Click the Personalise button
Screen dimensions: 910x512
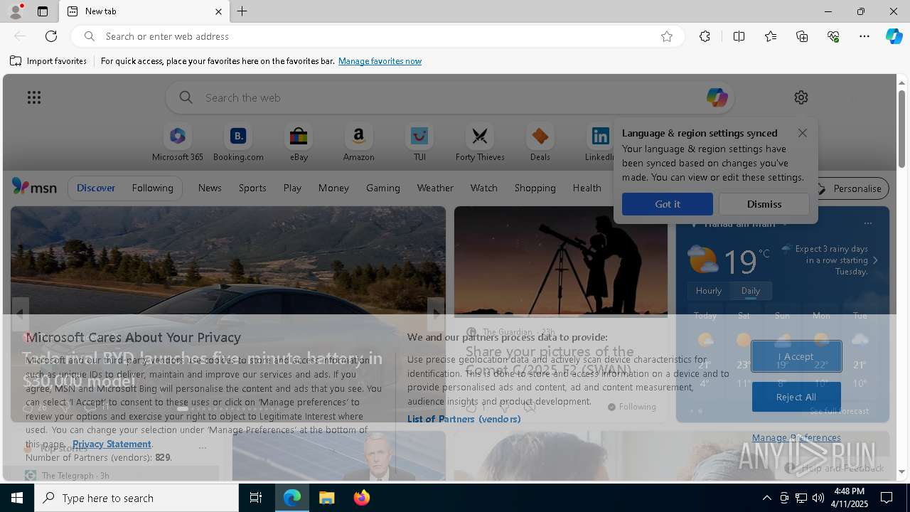tap(849, 188)
